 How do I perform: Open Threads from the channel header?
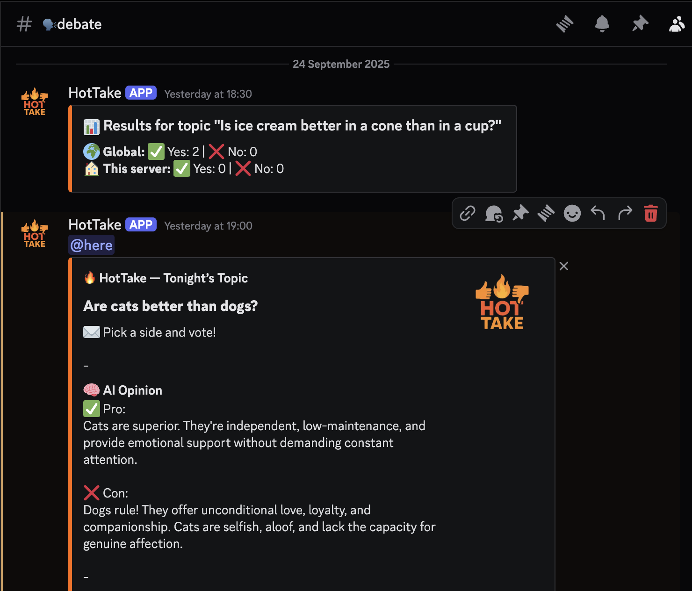click(565, 24)
